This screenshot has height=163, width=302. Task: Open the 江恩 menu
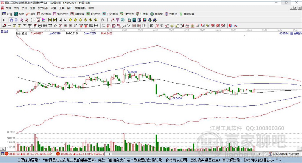32,8
